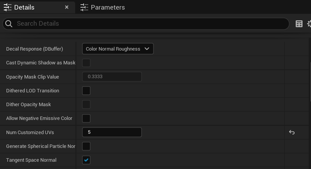This screenshot has width=311, height=169.
Task: Toggle Allow Negative Emissive Color
Action: [86, 118]
